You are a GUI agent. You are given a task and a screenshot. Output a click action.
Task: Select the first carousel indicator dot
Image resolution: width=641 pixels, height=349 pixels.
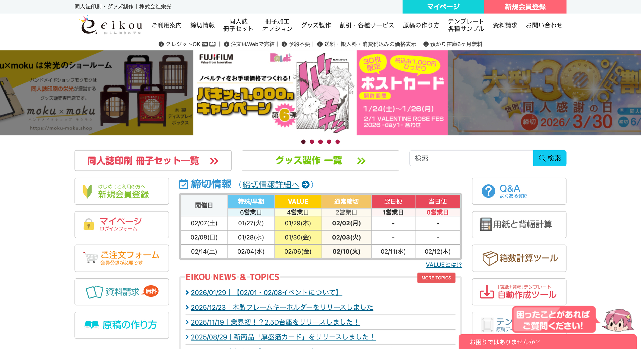click(x=303, y=142)
